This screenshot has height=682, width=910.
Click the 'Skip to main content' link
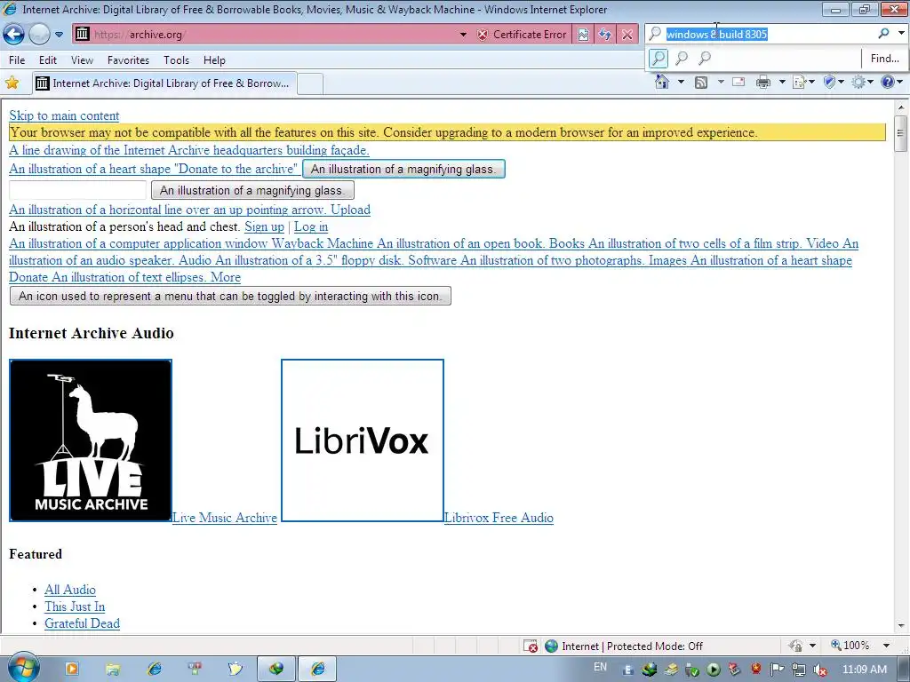pyautogui.click(x=64, y=115)
